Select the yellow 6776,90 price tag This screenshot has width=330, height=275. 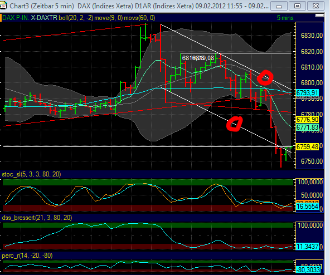[x=307, y=120]
